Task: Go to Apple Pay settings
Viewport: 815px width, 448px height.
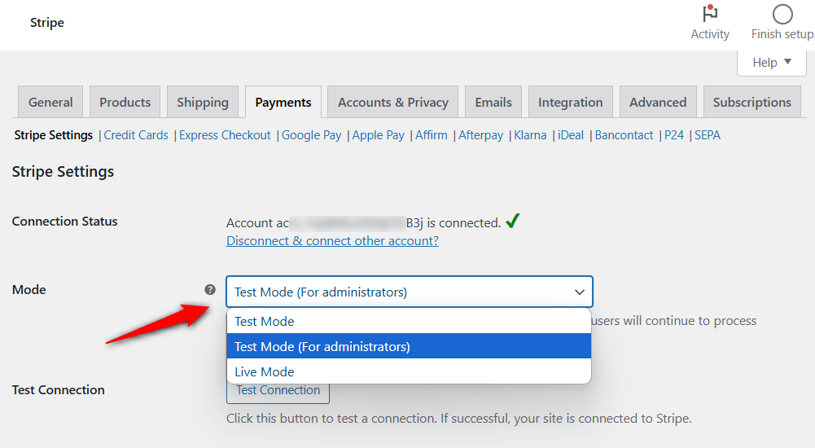Action: pyautogui.click(x=379, y=135)
